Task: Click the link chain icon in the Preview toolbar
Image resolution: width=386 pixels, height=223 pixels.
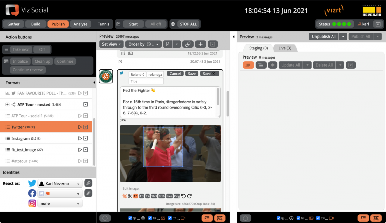Action: (188, 44)
